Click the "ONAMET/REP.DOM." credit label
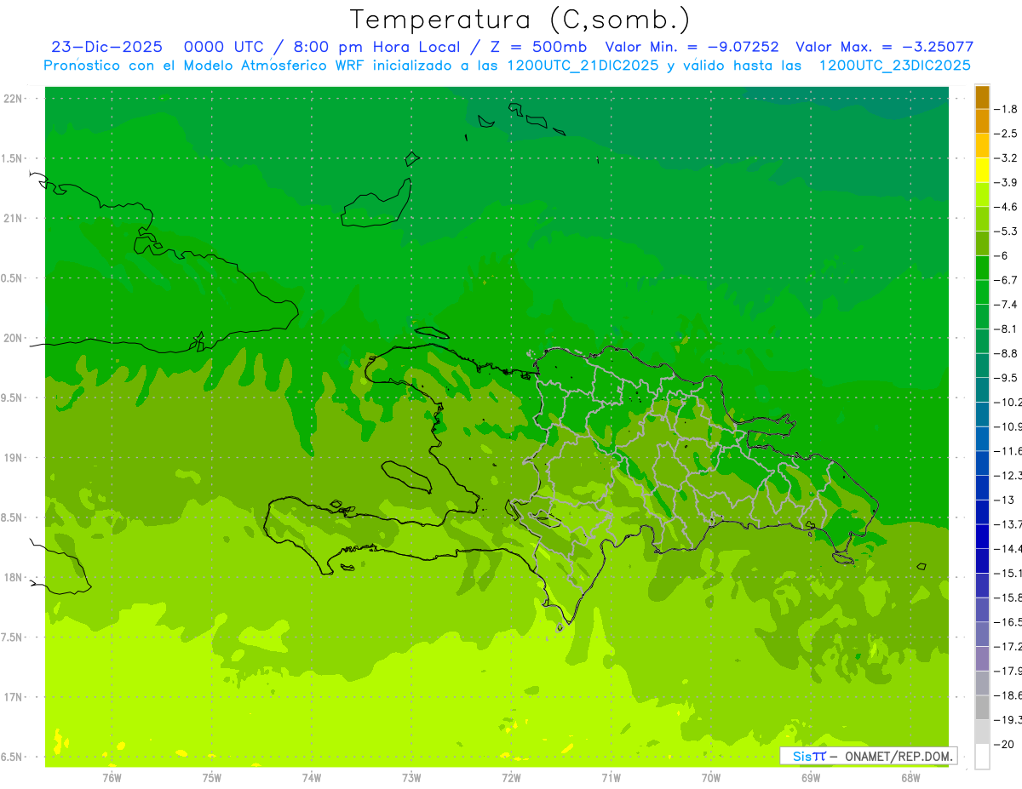 click(899, 756)
